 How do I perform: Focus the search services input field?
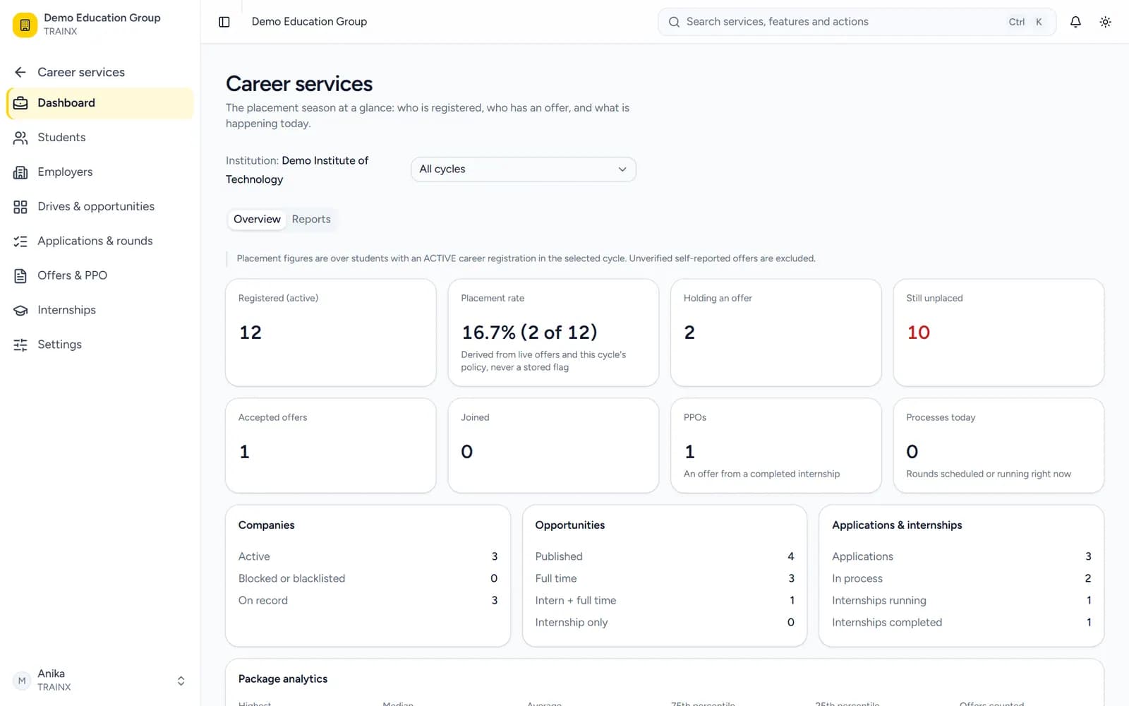click(x=857, y=22)
